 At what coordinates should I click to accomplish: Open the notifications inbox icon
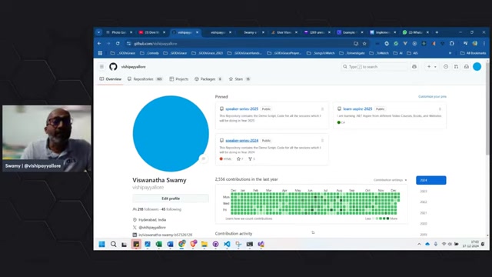click(467, 67)
